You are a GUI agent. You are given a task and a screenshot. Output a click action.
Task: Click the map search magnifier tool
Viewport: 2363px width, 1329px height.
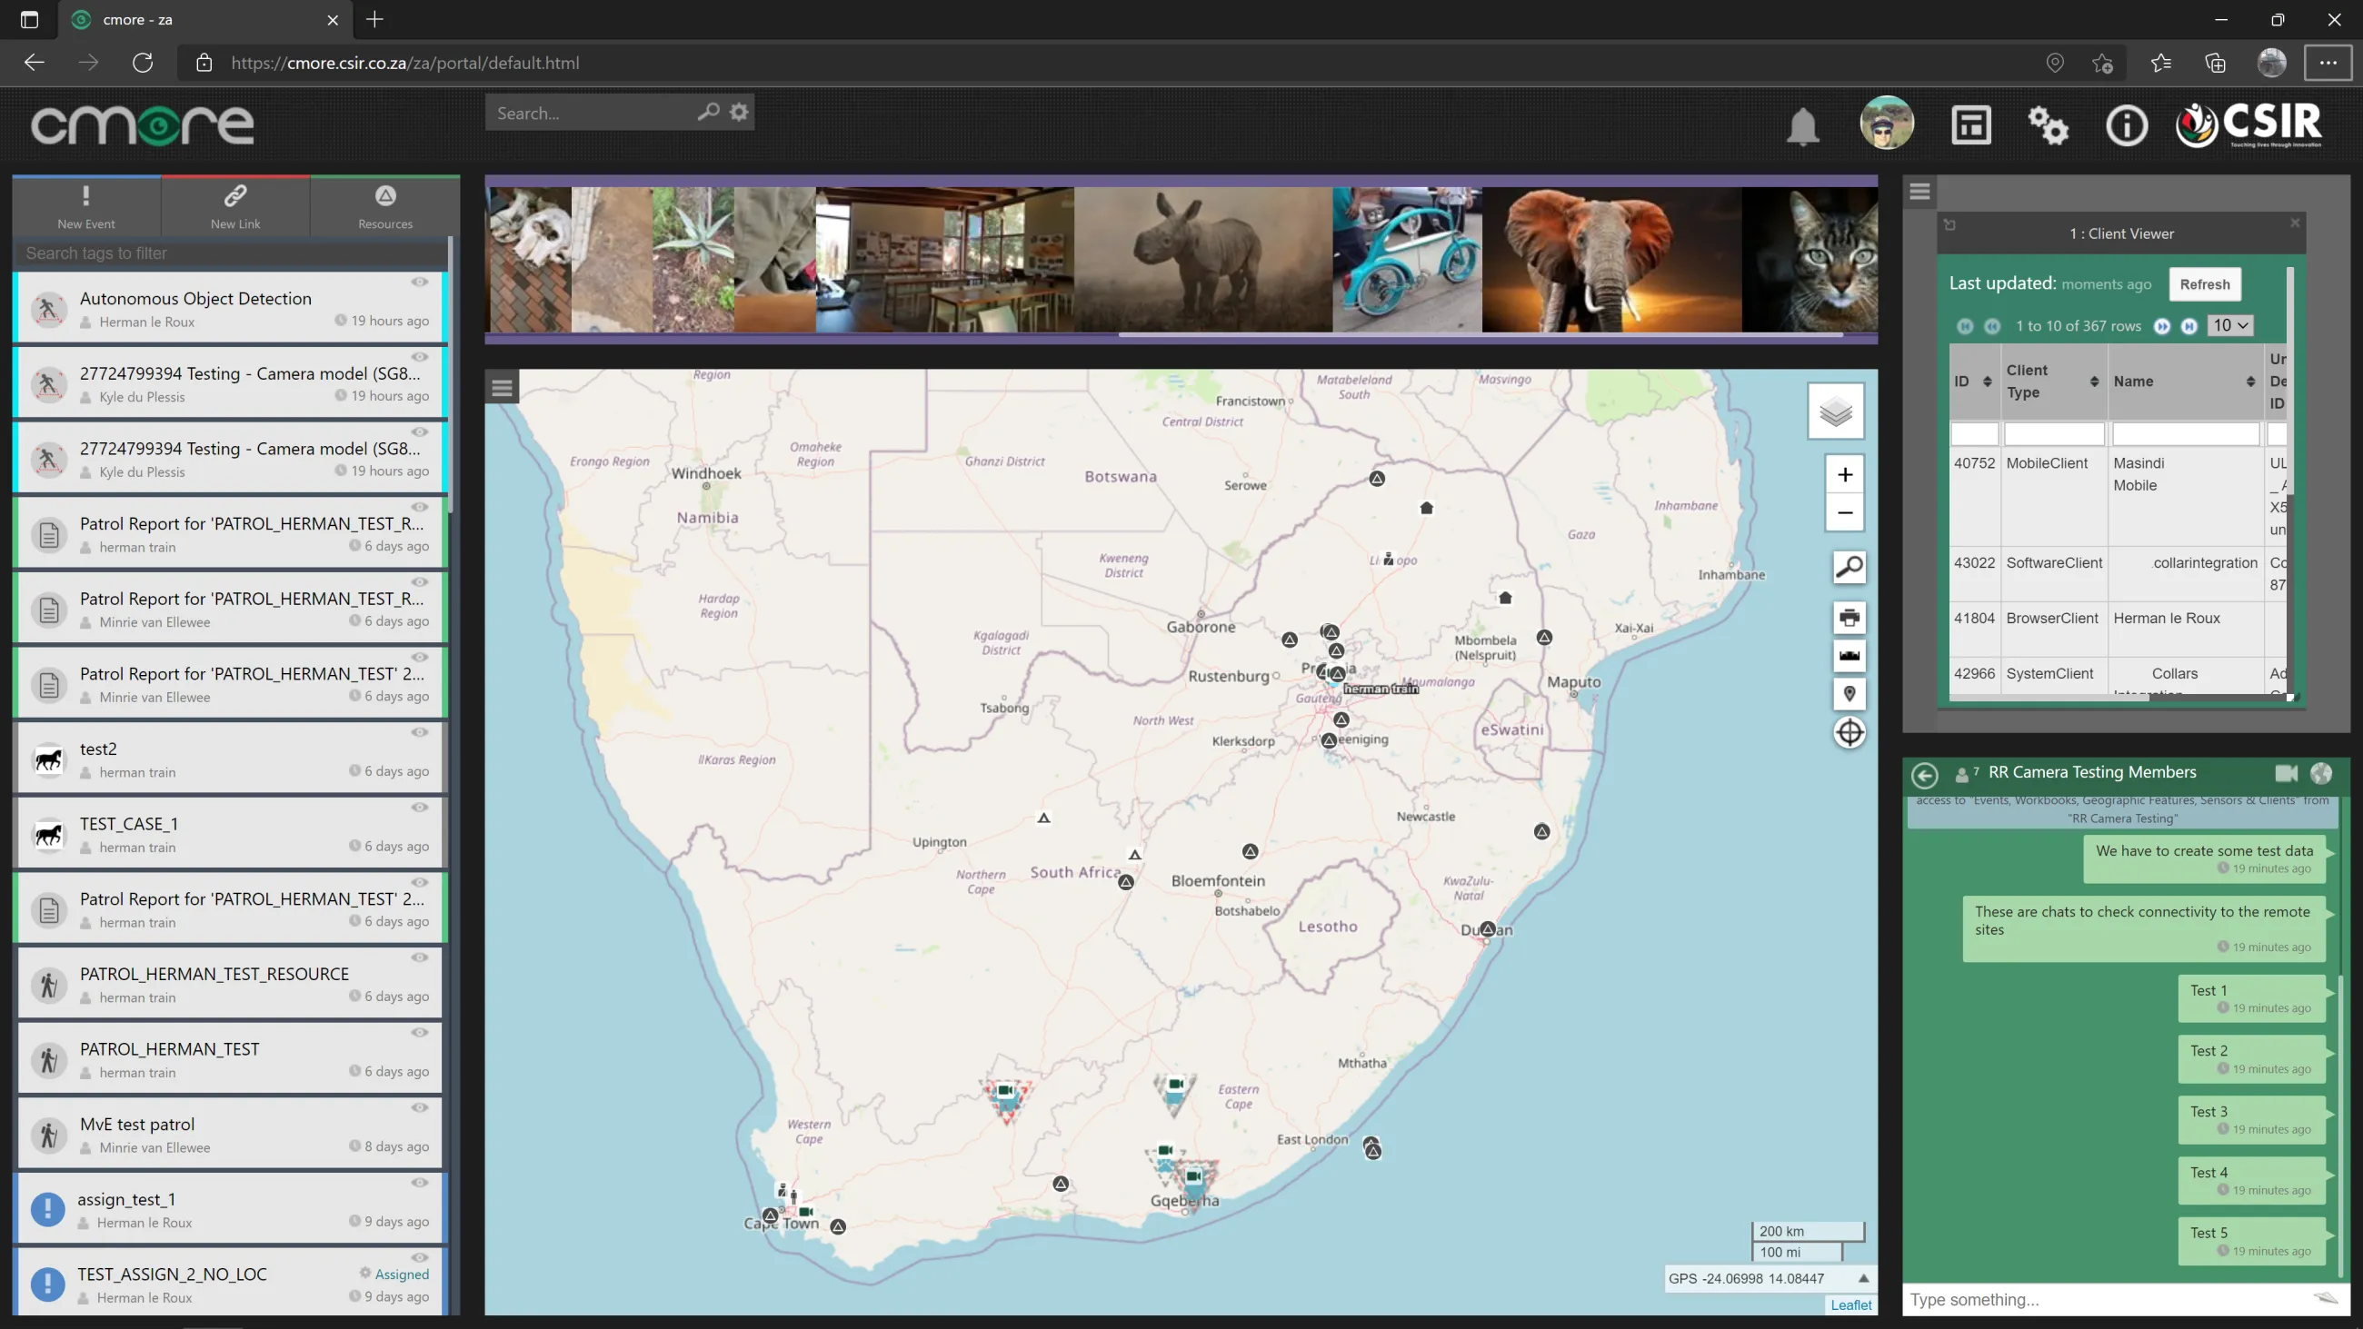[1849, 568]
